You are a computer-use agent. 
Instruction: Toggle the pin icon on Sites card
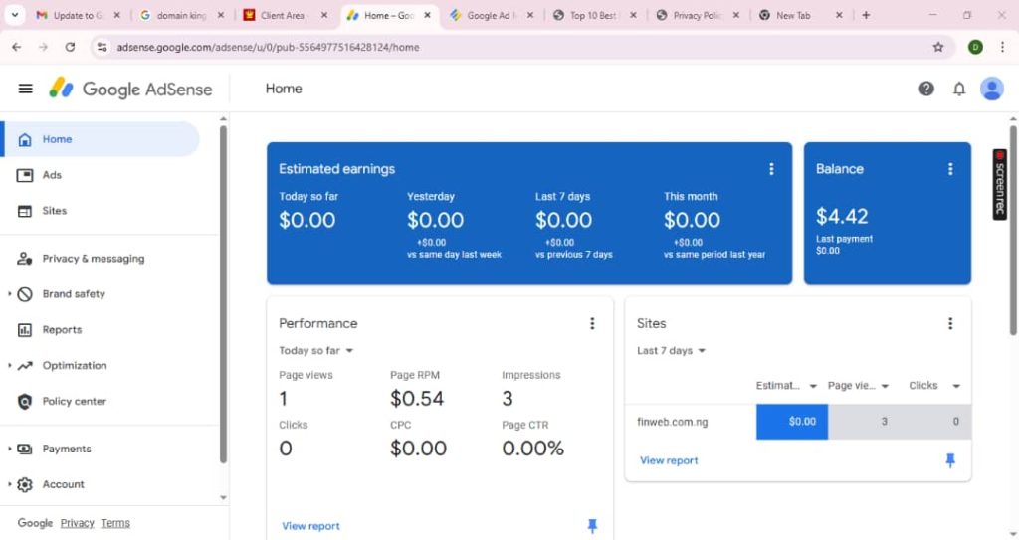point(950,460)
